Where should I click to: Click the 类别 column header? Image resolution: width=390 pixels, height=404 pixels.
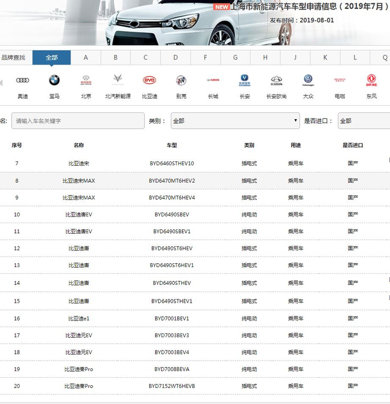click(x=249, y=145)
